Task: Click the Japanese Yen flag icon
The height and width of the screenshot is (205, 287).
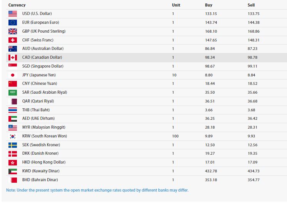Action: 13,75
